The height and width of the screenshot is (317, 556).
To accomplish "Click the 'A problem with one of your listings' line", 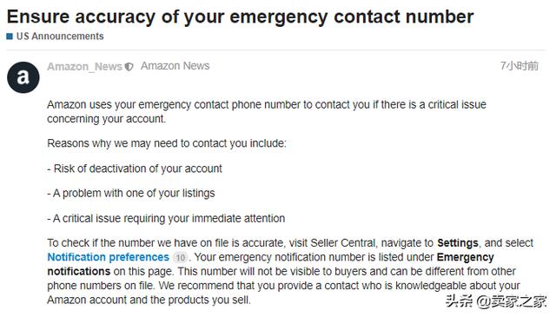I will (131, 194).
